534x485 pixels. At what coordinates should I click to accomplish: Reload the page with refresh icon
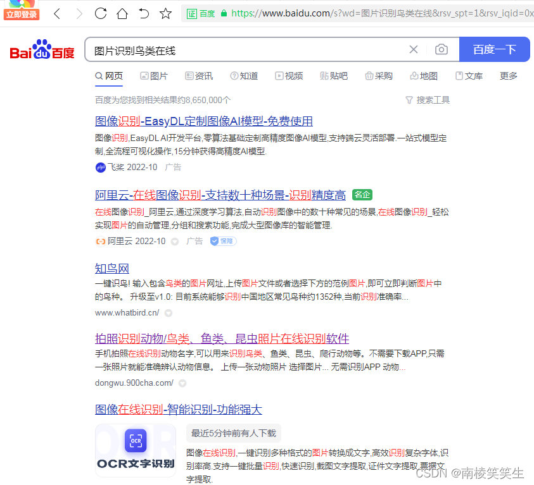pyautogui.click(x=101, y=13)
